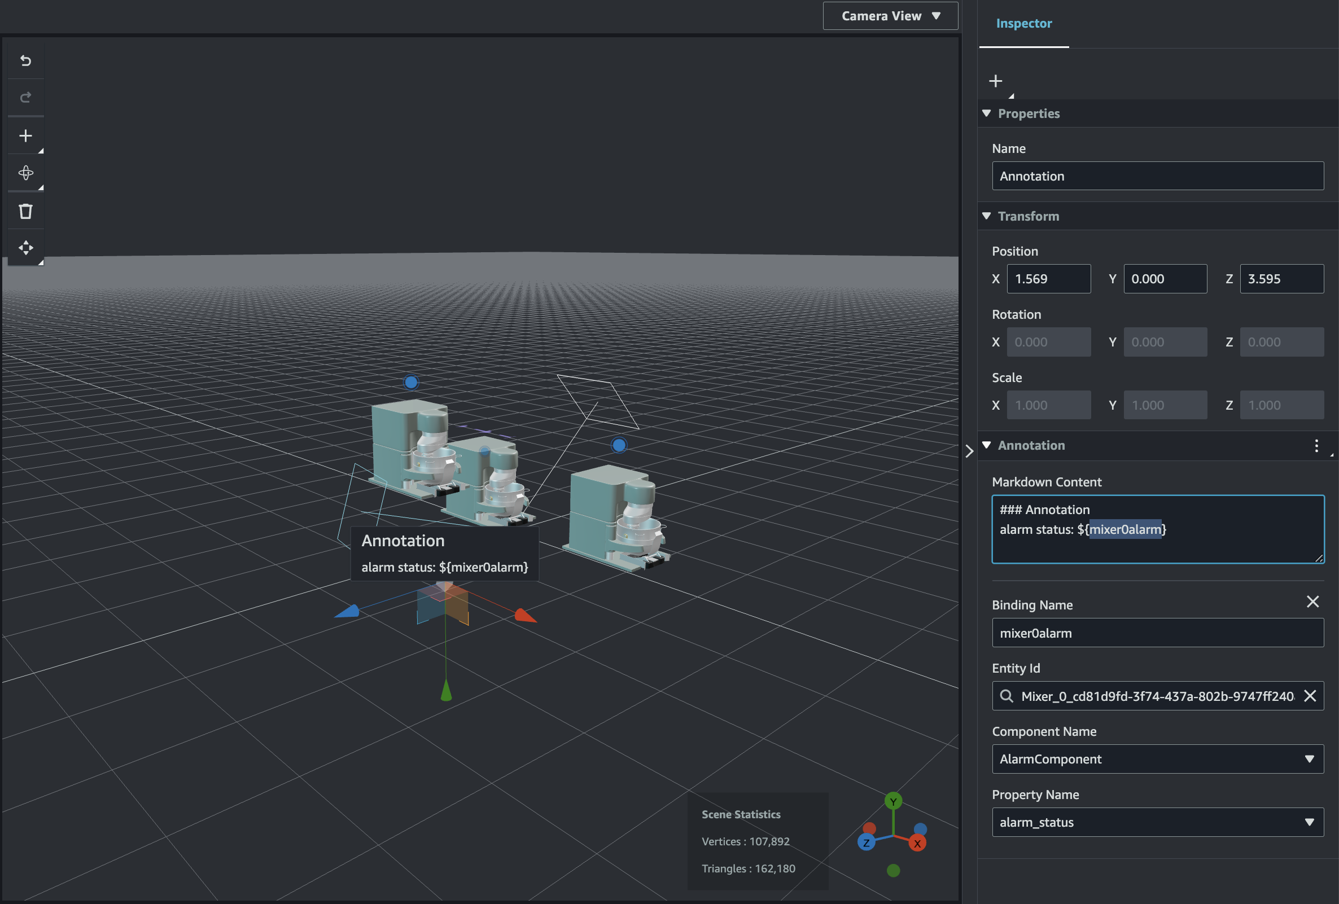Screen dimensions: 1339x904
Task: Expand the Annotation section
Action: (988, 445)
